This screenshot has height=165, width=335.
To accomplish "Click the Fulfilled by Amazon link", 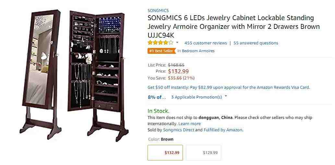I will click(223, 130).
